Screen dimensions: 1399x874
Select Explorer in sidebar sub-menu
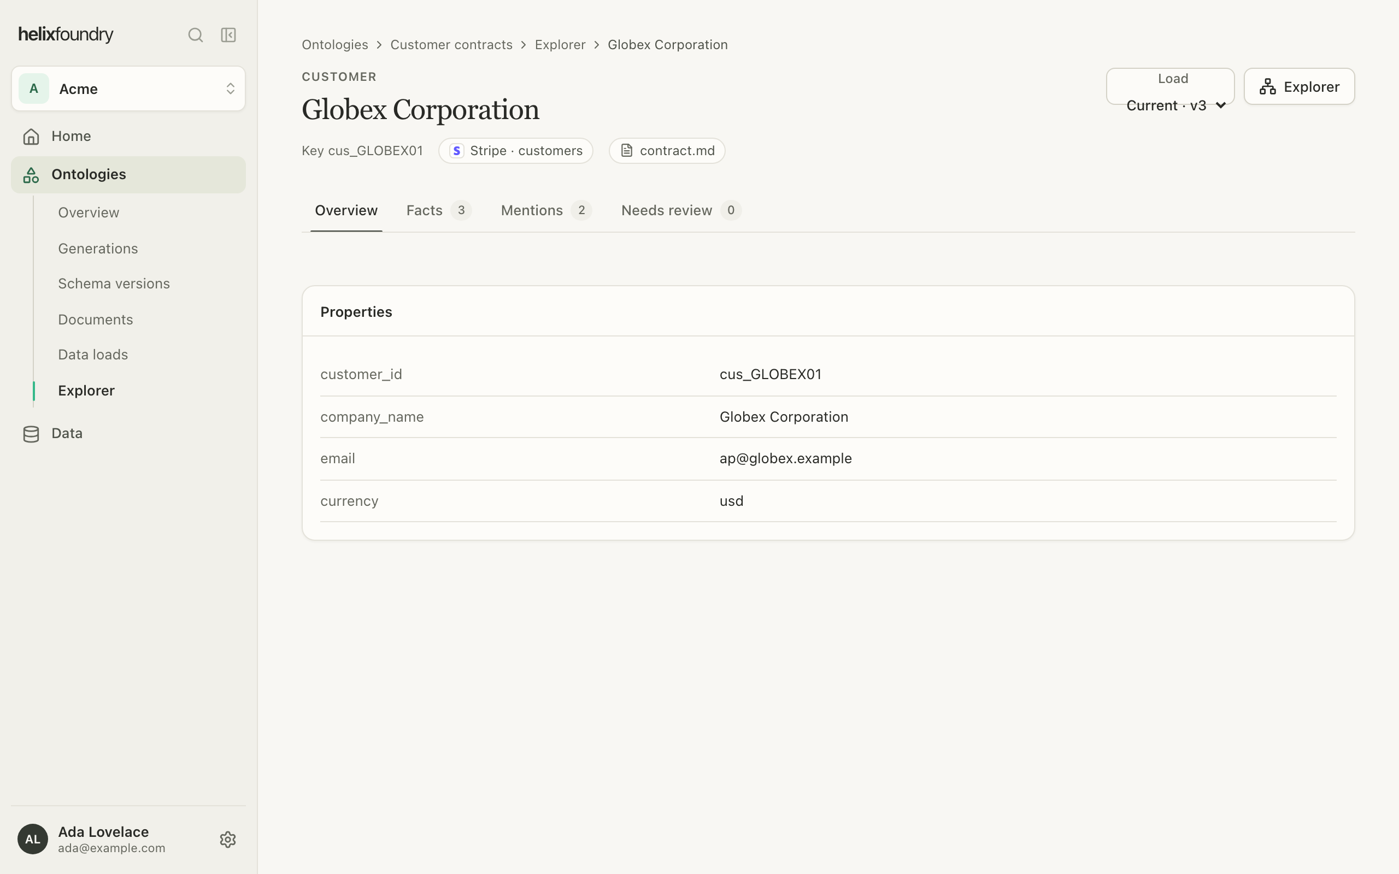(86, 391)
